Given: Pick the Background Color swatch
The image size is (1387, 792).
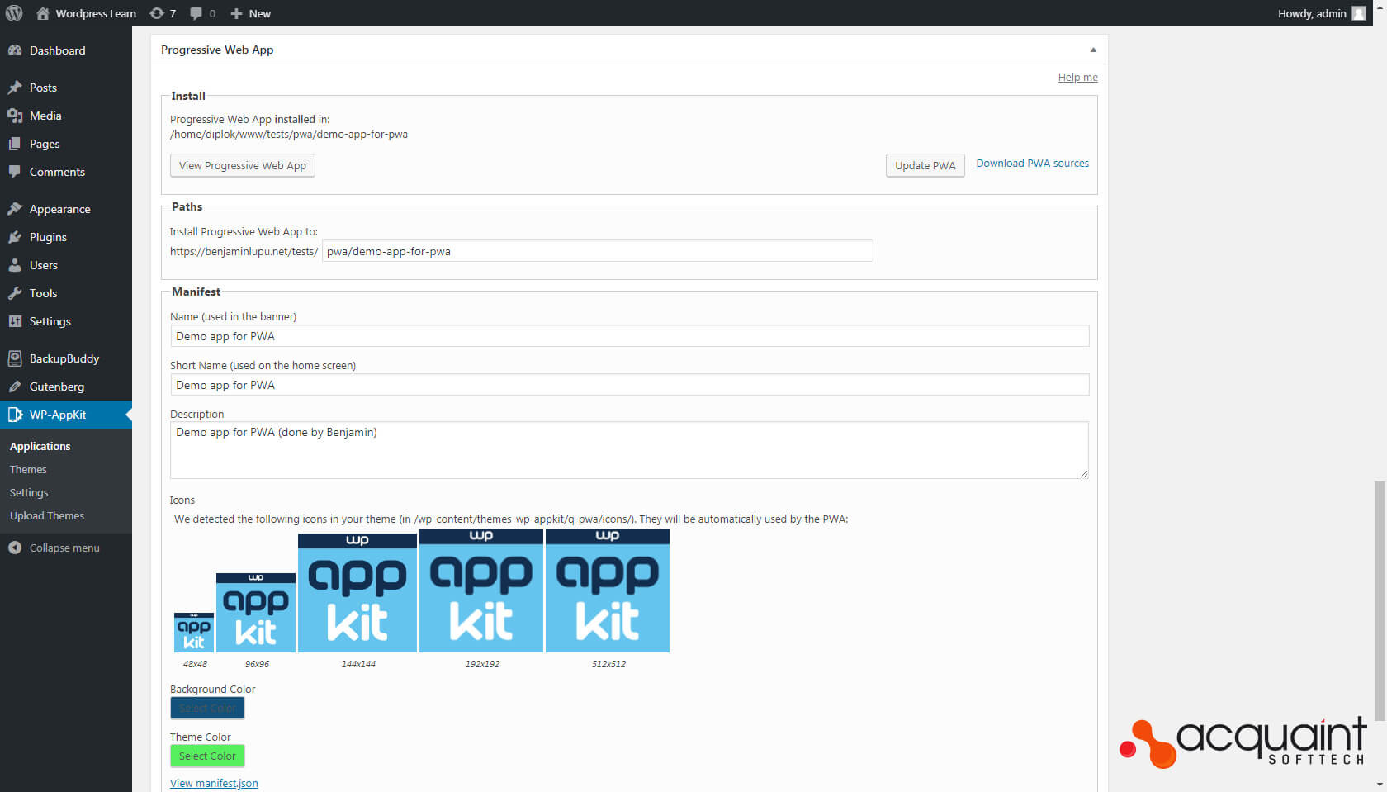Looking at the screenshot, I should 207,708.
